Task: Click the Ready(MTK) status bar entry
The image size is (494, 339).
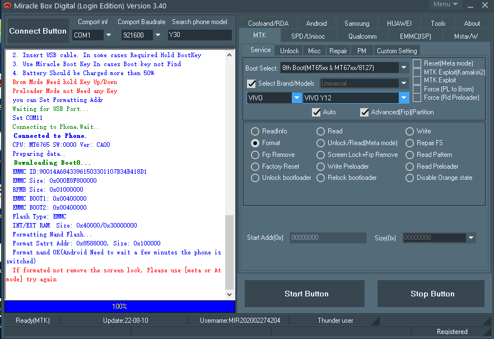Action: [32, 321]
